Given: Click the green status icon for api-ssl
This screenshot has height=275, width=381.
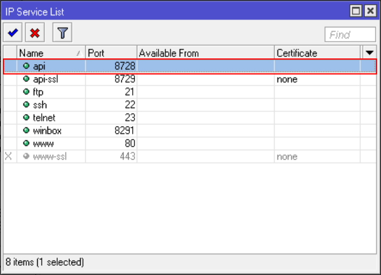Looking at the screenshot, I should click(26, 78).
